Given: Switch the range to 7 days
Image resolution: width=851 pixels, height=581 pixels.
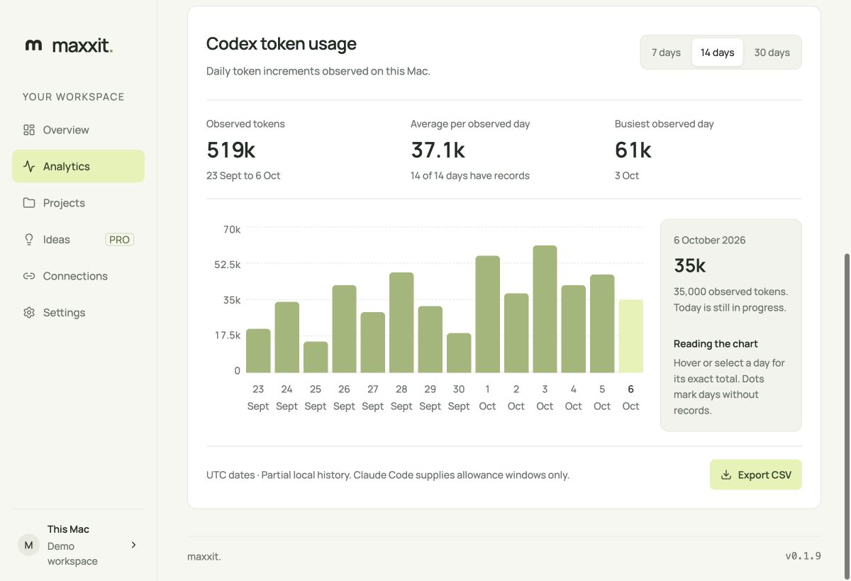Looking at the screenshot, I should point(666,52).
